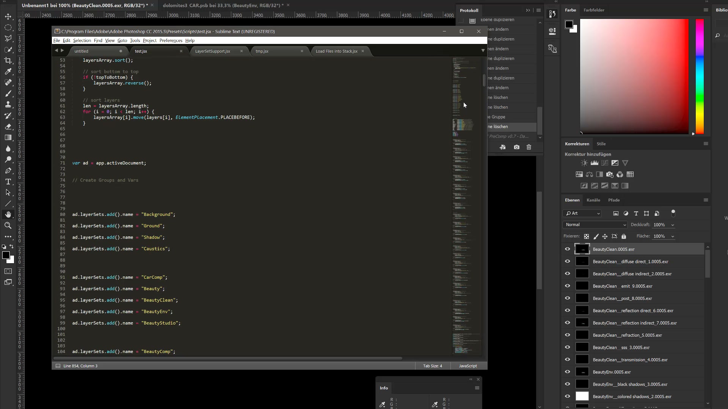Screen dimensions: 728x409
Task: Open Sublime Text tab list dropdown arrow
Action: [483, 50]
